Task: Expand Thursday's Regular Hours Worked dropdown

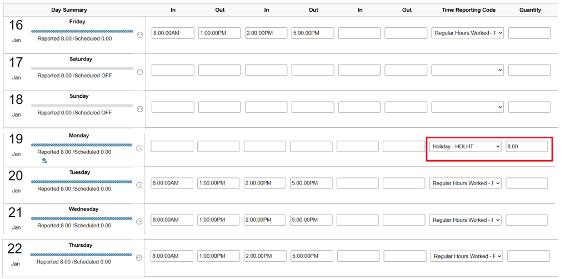Action: tap(466, 257)
